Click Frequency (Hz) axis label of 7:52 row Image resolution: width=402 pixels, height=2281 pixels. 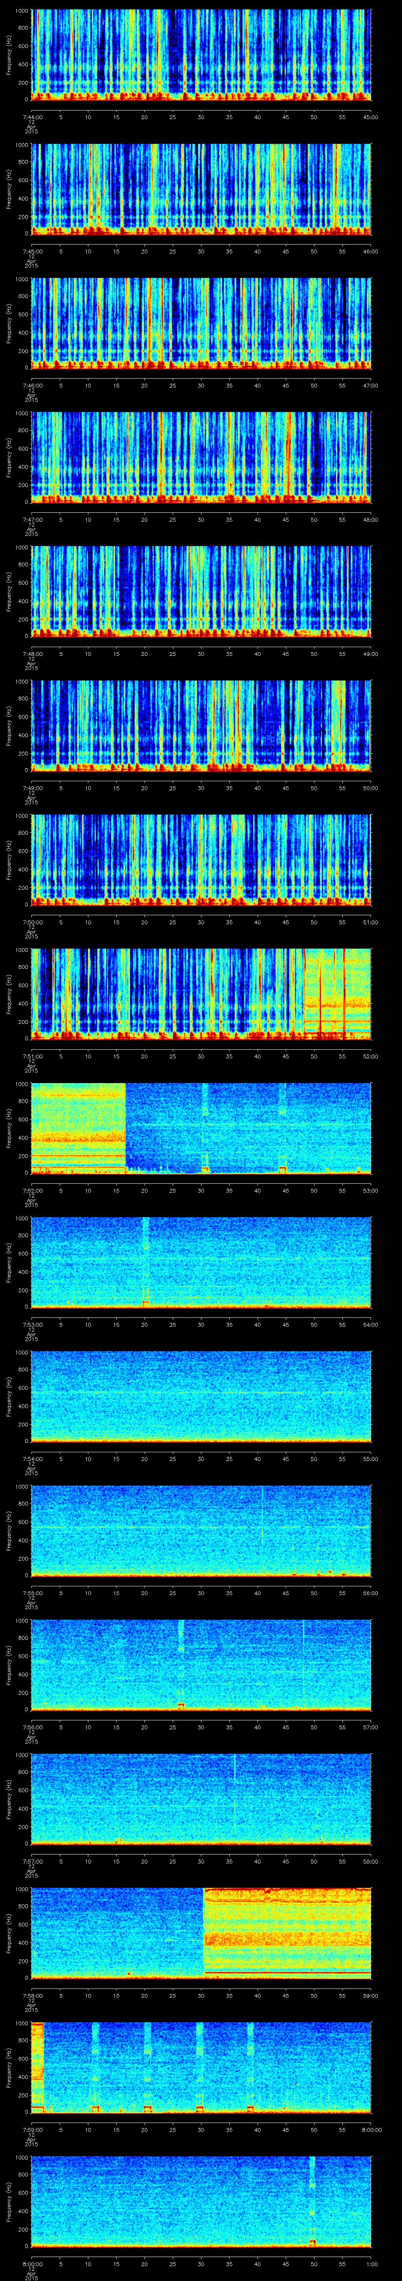9,1128
